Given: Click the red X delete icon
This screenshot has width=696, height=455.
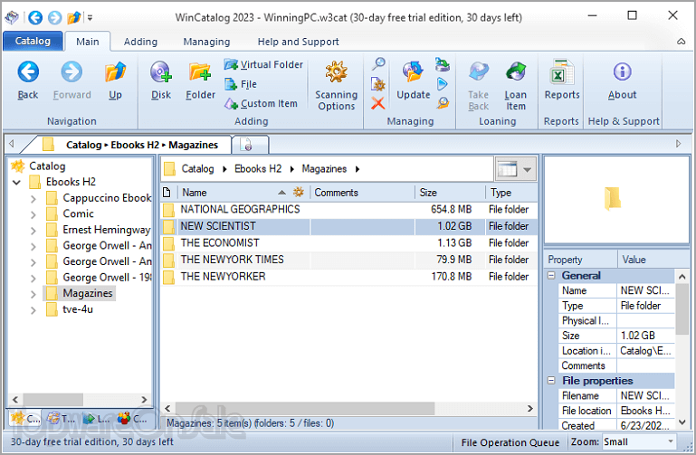Looking at the screenshot, I should click(378, 103).
